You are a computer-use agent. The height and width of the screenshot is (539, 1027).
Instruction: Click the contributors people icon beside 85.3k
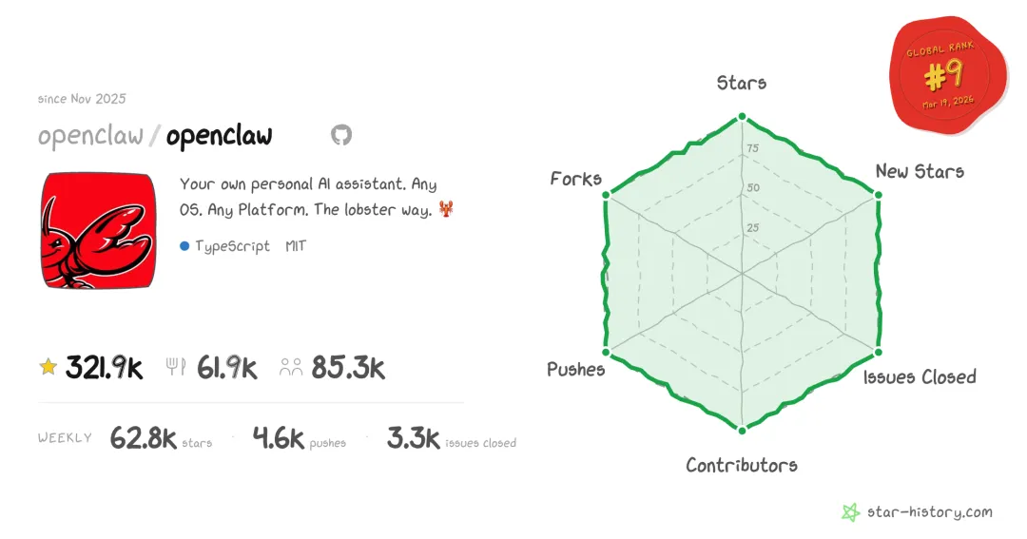pos(291,367)
